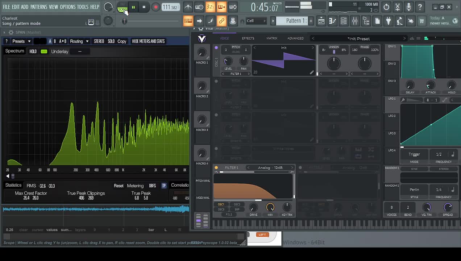Click the one-click recording microphone icon
This screenshot has height=261, width=461.
click(x=409, y=7)
